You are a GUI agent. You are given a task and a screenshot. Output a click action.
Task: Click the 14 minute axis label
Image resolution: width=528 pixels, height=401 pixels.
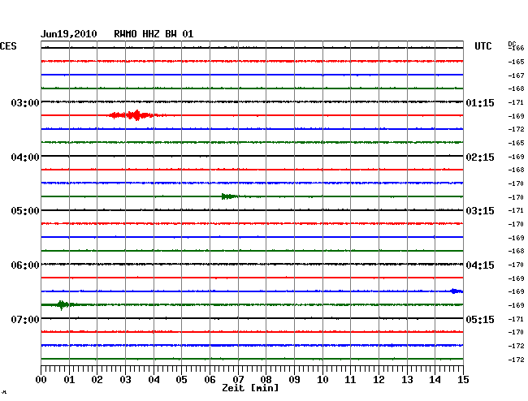pyautogui.click(x=435, y=380)
